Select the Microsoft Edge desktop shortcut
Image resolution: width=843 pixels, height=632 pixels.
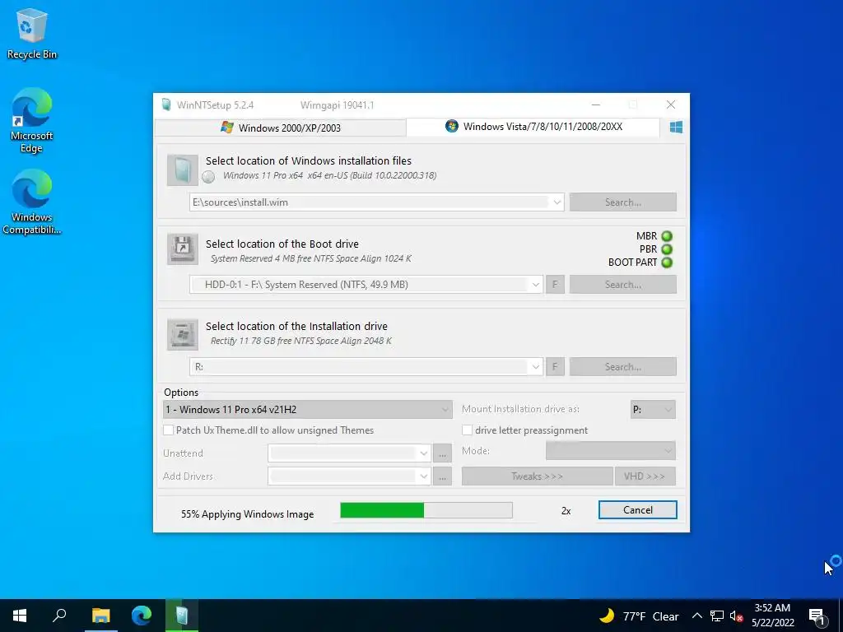coord(32,121)
